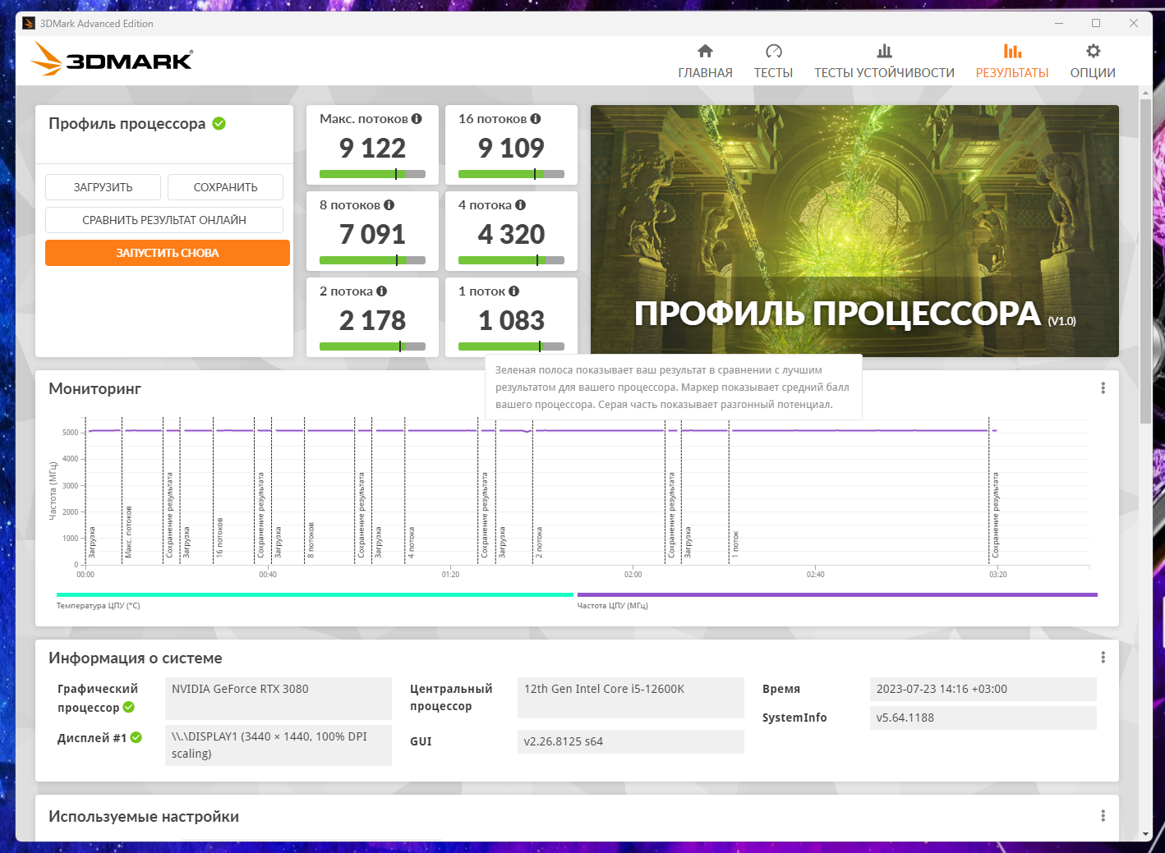Maximize the 3DMark window
The width and height of the screenshot is (1165, 853).
pos(1096,23)
